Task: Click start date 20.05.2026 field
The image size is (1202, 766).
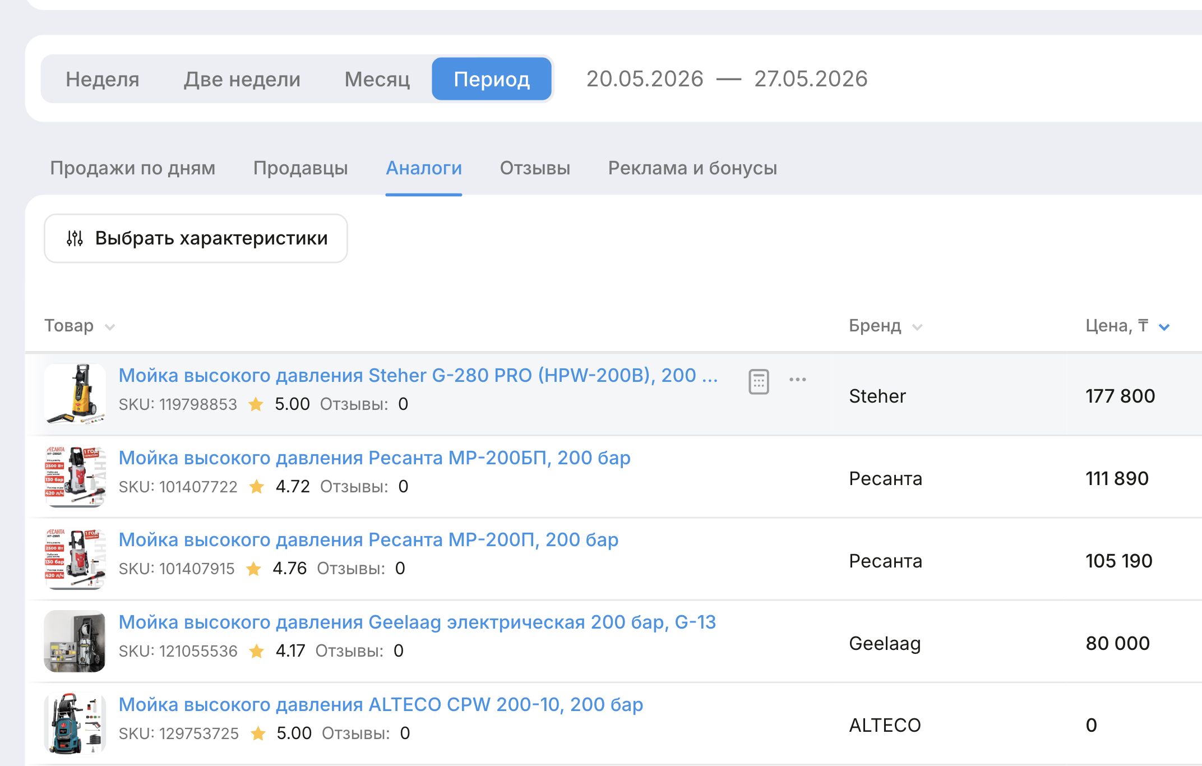Action: (645, 79)
